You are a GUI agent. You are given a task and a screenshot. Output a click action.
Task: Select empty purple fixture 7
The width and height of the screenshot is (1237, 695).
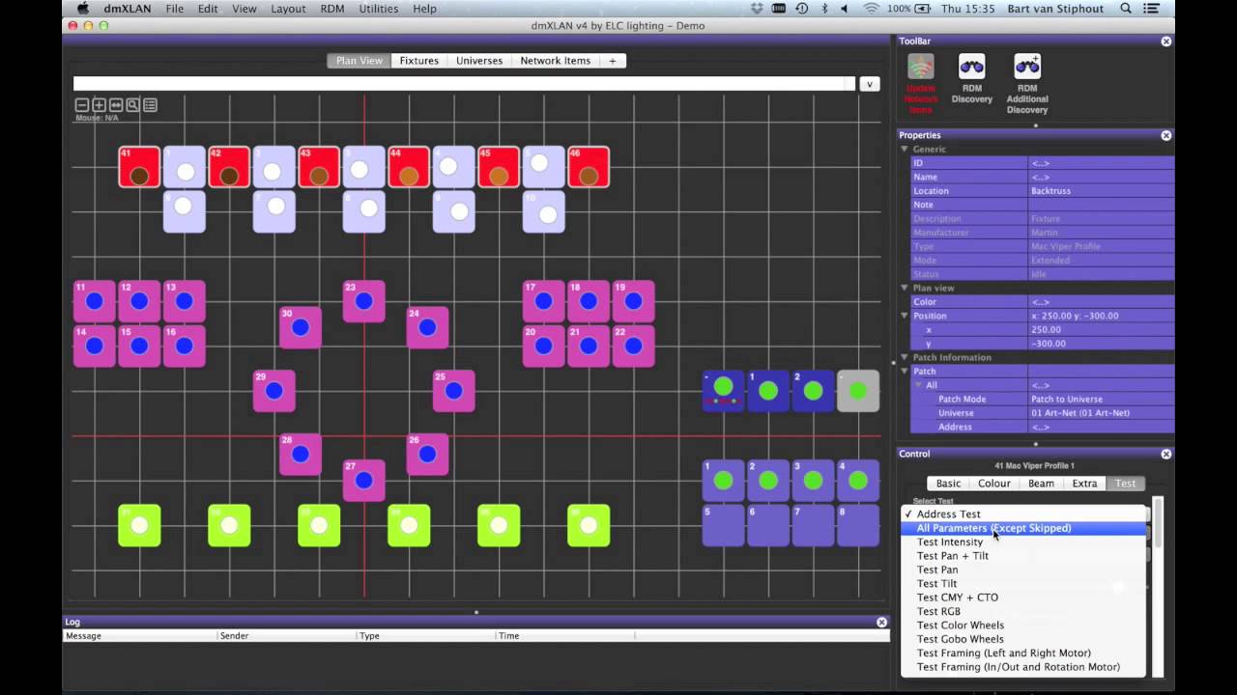coord(814,525)
